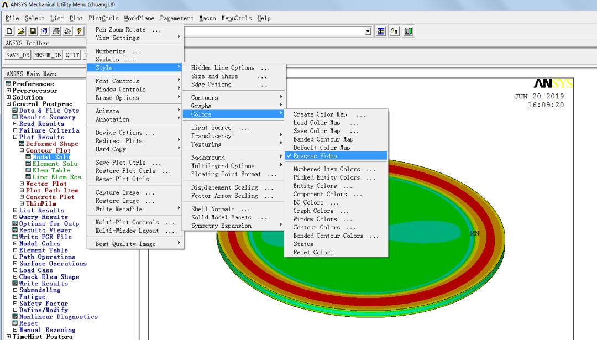This screenshot has height=340, width=597.
Task: Open the MenuCtrls menu
Action: [237, 18]
